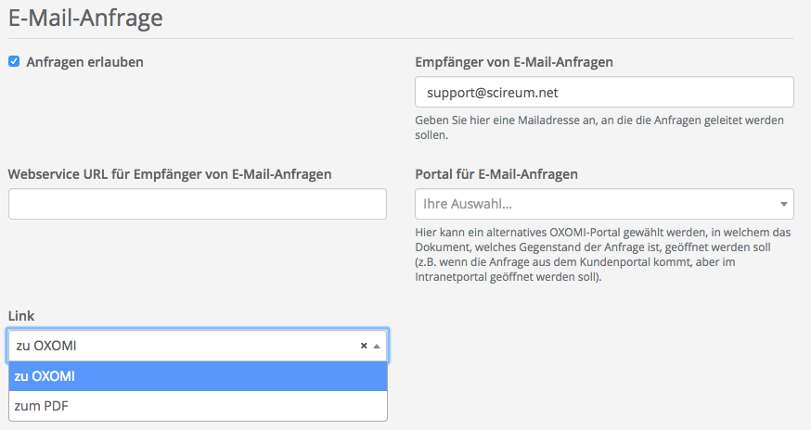Viewport: 811px width, 430px height.
Task: Click the 'Portal für E-Mail-Anfragen' label
Action: pyautogui.click(x=496, y=173)
